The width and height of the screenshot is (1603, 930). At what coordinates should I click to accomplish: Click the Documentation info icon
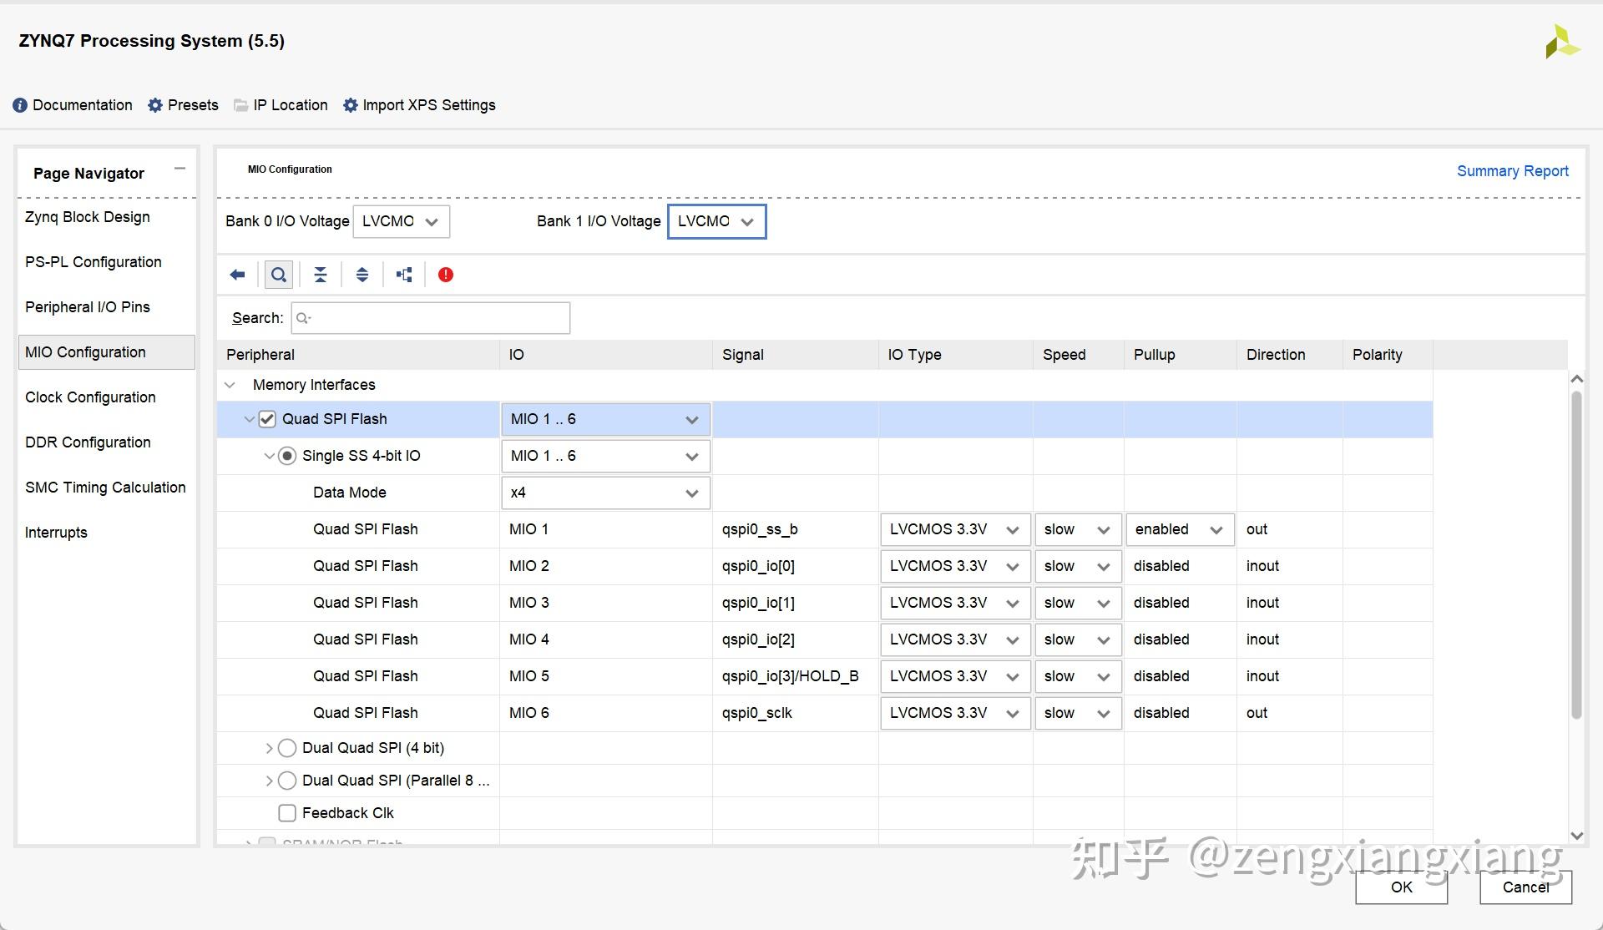tap(20, 105)
